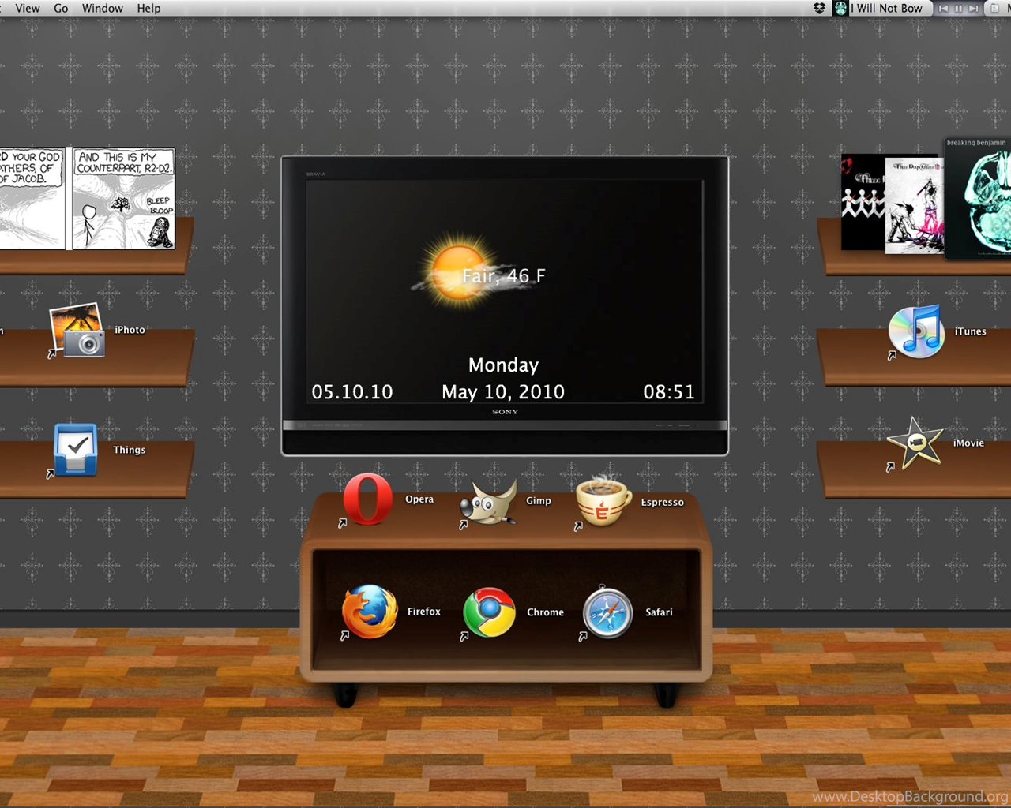This screenshot has height=808, width=1011.
Task: Open the Window menu
Action: pyautogui.click(x=103, y=8)
